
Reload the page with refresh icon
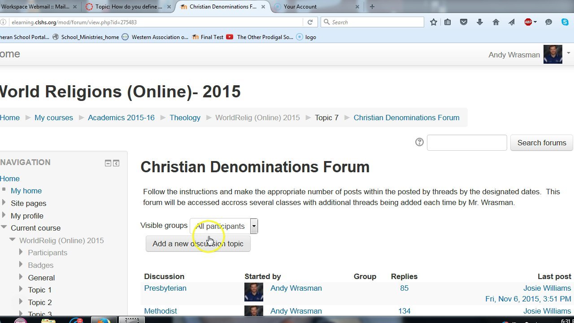(310, 22)
